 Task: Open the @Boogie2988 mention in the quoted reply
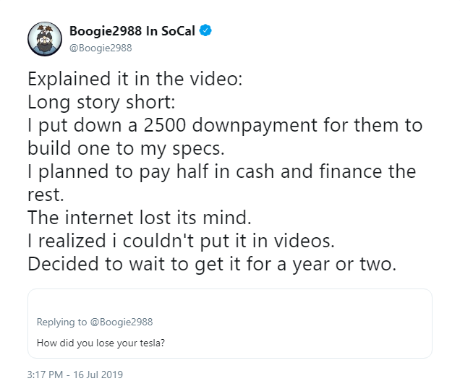122,322
